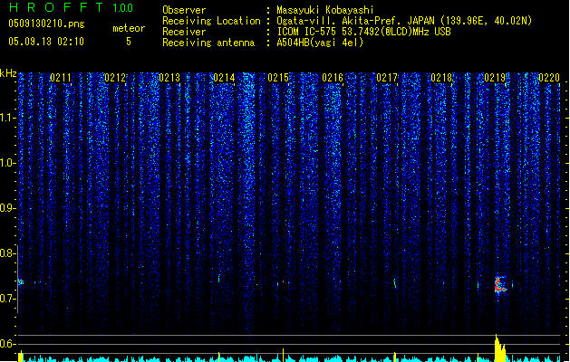Viewport: 570px width, 362px height.
Task: Click the 0219 time marker
Action: pos(495,78)
